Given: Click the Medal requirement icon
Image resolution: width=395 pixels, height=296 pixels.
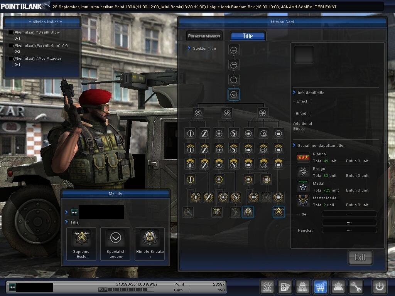Looking at the screenshot, I should [x=303, y=187].
